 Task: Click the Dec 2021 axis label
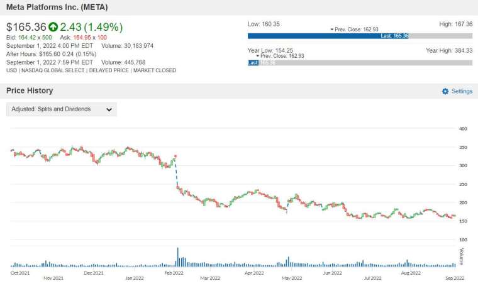[94, 273]
